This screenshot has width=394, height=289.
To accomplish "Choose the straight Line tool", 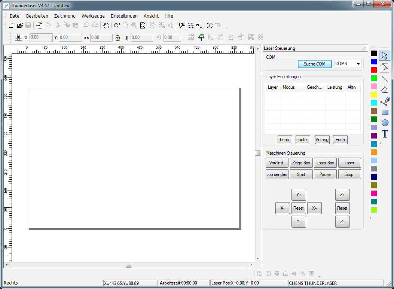I will [x=385, y=79].
